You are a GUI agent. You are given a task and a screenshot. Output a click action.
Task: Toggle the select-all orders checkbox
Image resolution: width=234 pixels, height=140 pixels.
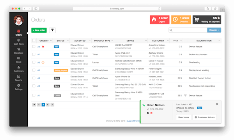[34, 40]
